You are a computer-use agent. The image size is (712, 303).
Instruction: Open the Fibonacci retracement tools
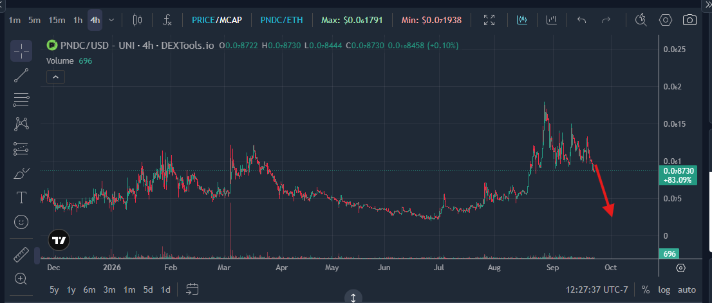click(21, 100)
